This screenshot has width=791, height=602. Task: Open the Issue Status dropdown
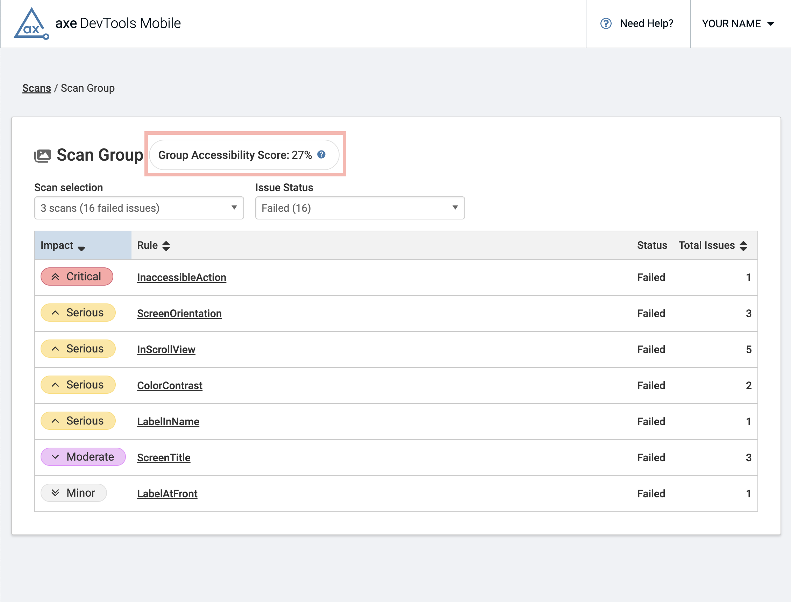[360, 208]
